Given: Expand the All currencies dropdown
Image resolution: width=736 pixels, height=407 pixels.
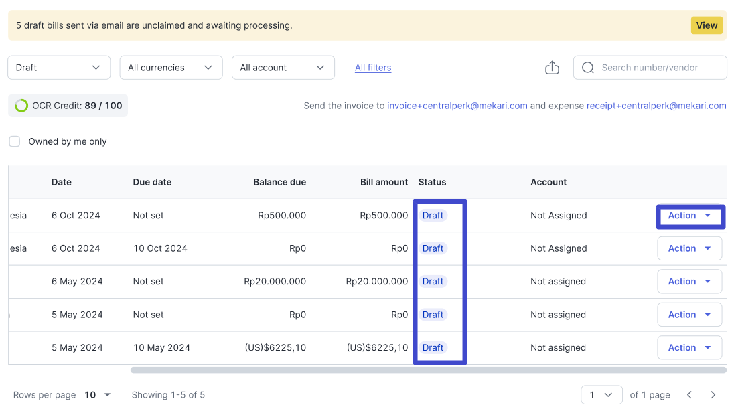Looking at the screenshot, I should pyautogui.click(x=170, y=68).
